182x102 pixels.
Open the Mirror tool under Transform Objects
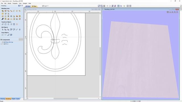tap(11, 24)
